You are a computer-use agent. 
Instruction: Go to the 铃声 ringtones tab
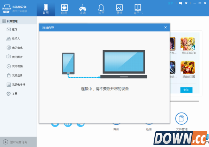[101, 9]
